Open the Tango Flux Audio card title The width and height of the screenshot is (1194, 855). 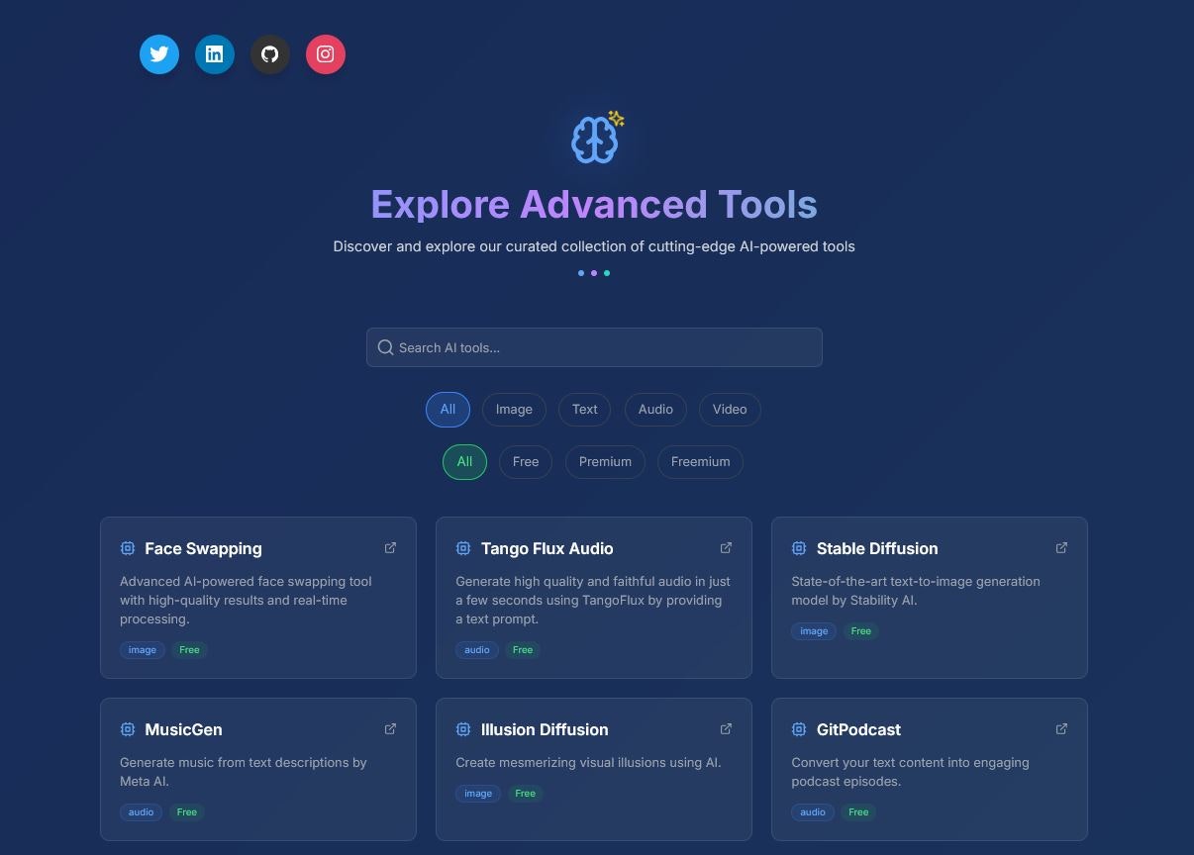point(547,548)
